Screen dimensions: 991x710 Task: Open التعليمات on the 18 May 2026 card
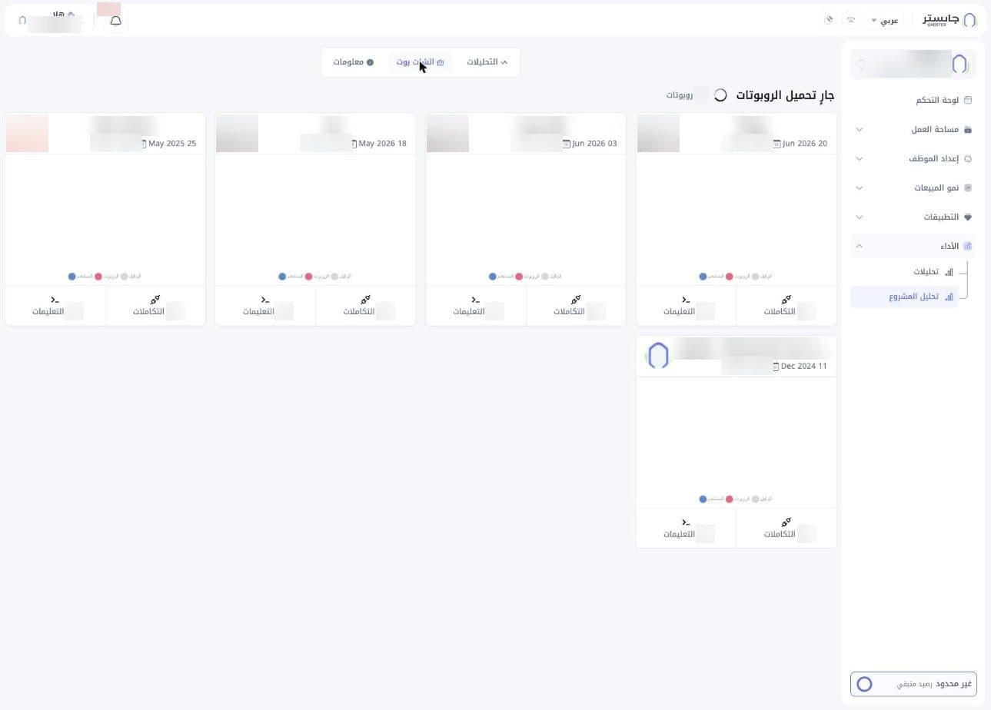265,306
